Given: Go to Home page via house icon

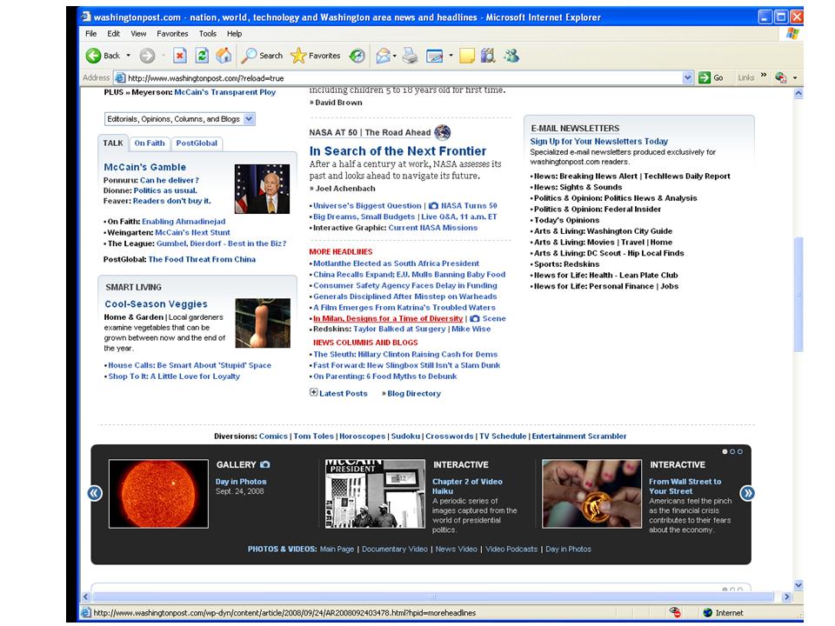Looking at the screenshot, I should 224,56.
